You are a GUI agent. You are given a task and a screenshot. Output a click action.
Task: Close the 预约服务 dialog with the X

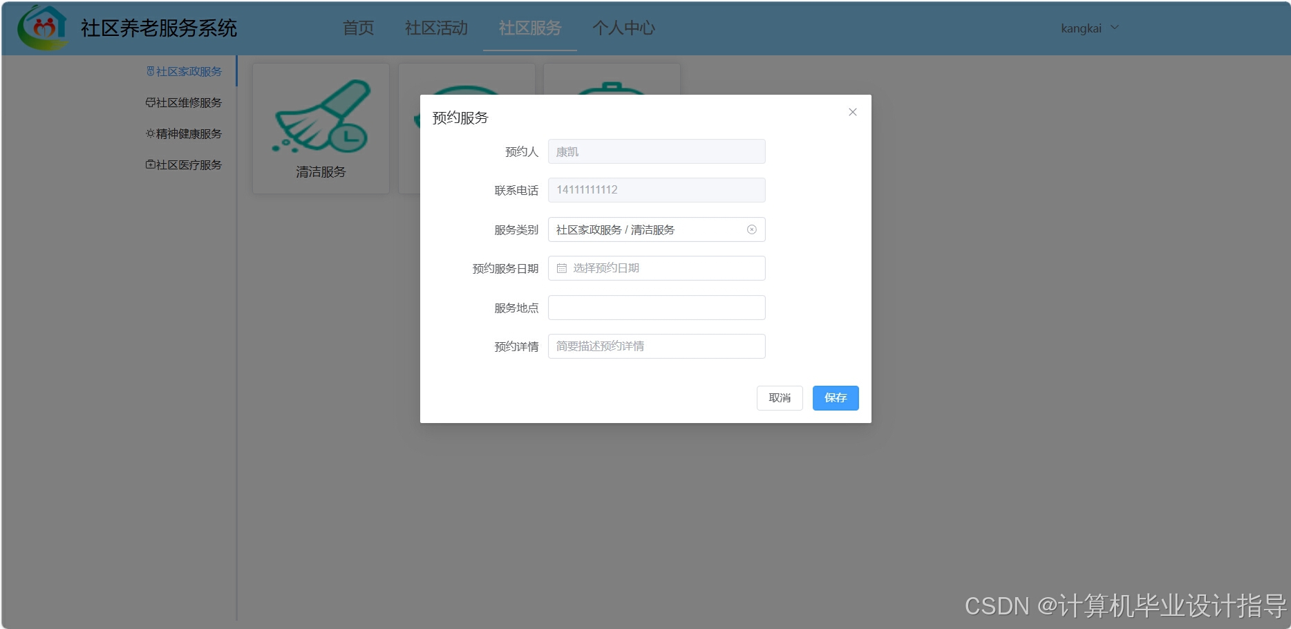852,111
